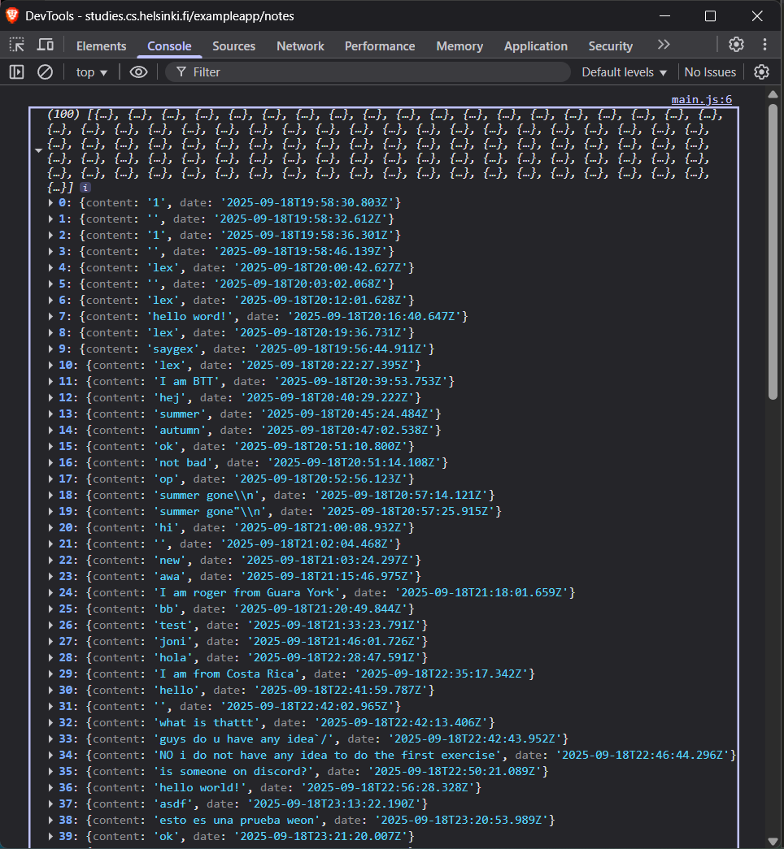Switch to the Sources tab

point(233,46)
